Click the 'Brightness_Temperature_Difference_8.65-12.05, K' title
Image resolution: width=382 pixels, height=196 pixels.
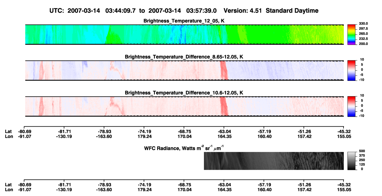pos(184,56)
